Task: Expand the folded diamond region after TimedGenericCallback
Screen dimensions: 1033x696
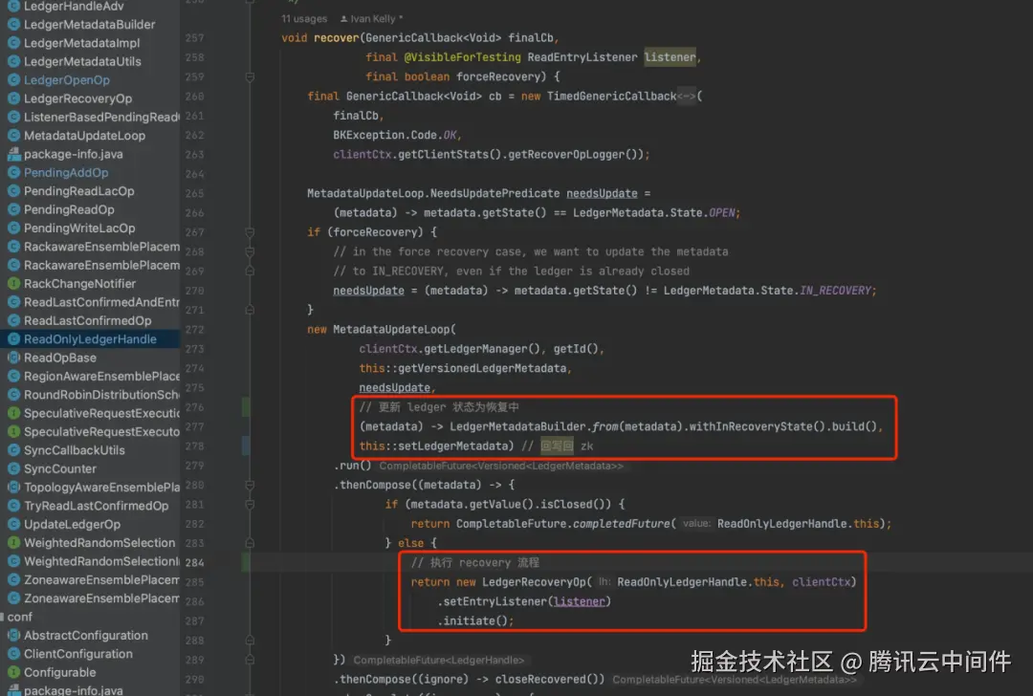Action: click(x=687, y=97)
